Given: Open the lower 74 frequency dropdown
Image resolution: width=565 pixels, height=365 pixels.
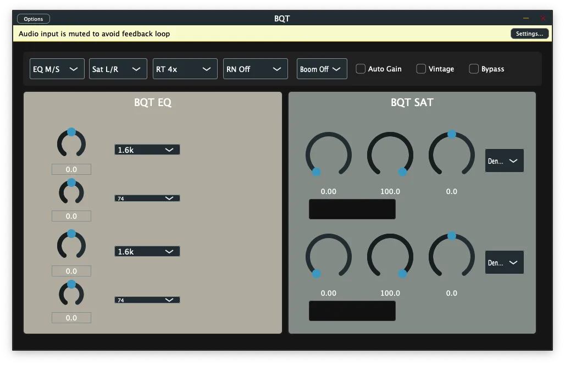Looking at the screenshot, I should click(x=147, y=300).
